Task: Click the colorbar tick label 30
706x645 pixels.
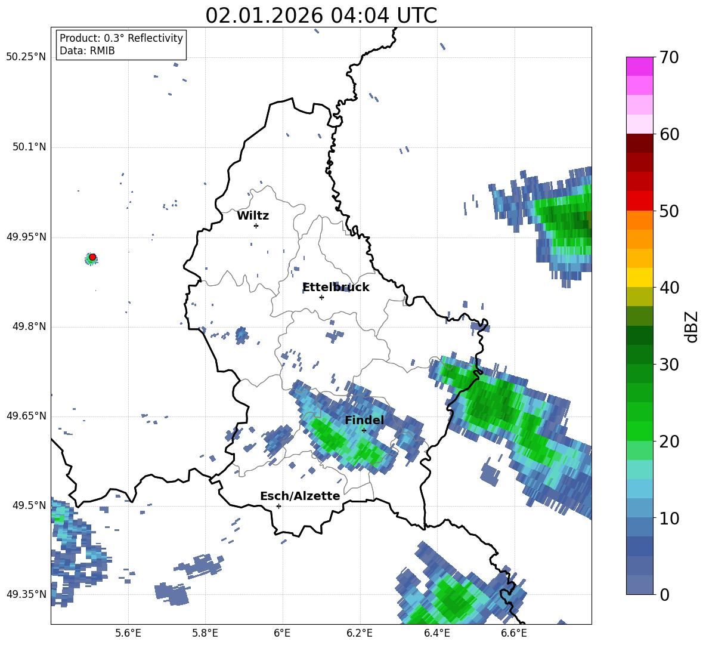Action: (669, 365)
